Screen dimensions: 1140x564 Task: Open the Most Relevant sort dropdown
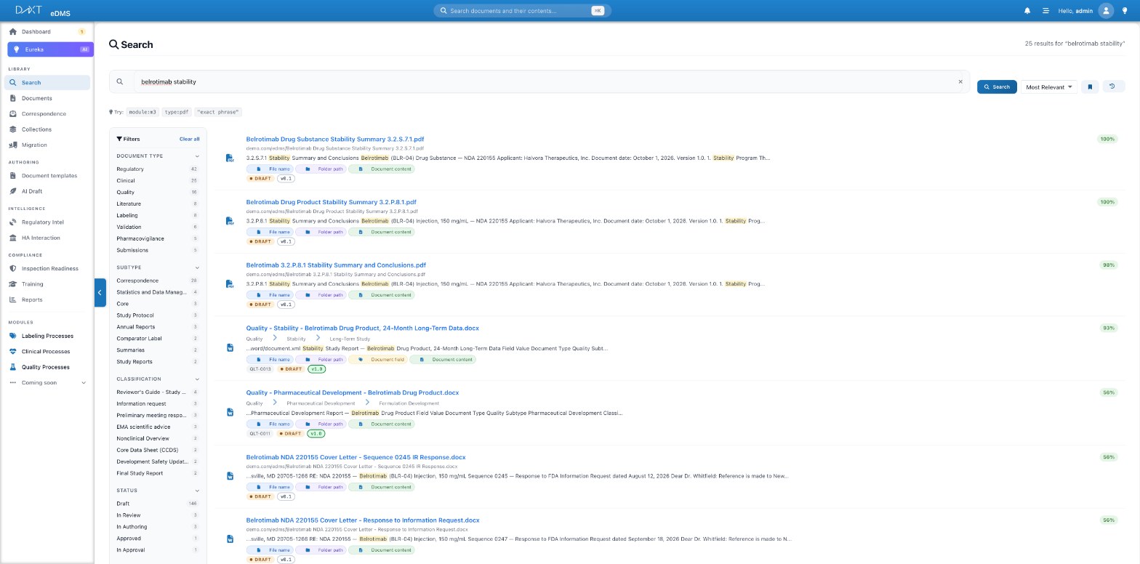tap(1048, 86)
